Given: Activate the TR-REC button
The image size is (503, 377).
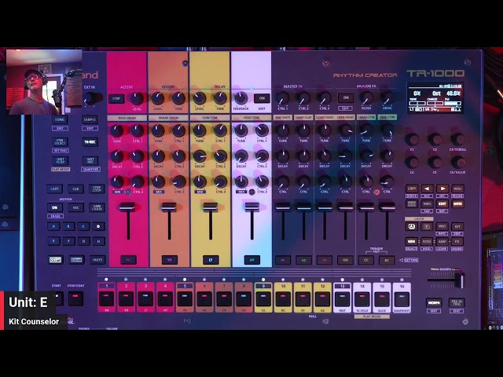Looking at the screenshot, I should click(x=90, y=141).
